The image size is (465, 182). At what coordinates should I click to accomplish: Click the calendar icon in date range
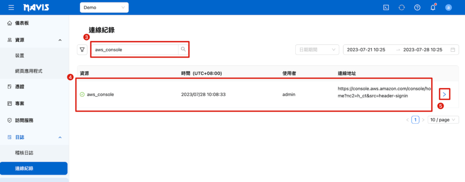tap(453, 49)
